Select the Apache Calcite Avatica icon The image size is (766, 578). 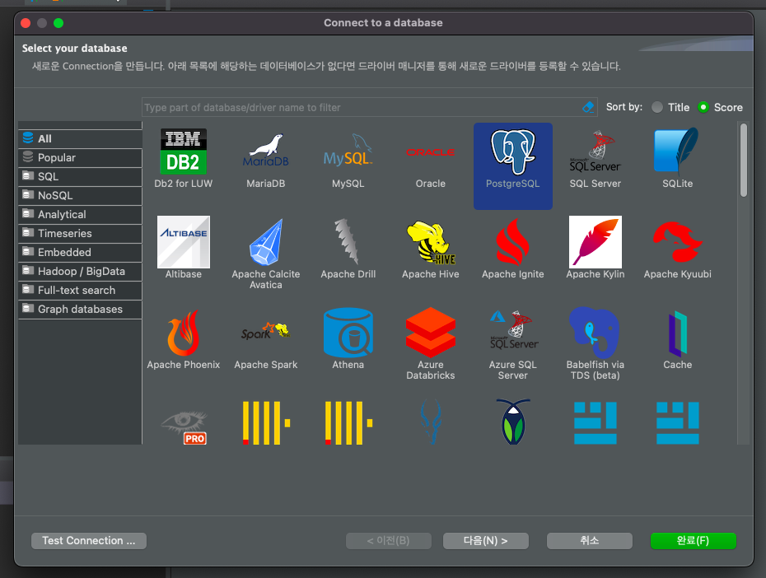[x=266, y=242]
